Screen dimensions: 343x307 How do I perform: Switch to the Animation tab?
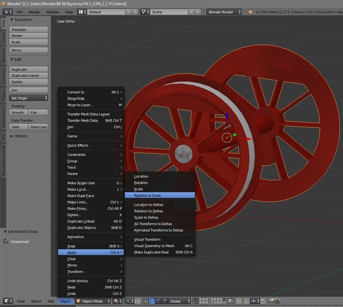click(3, 76)
